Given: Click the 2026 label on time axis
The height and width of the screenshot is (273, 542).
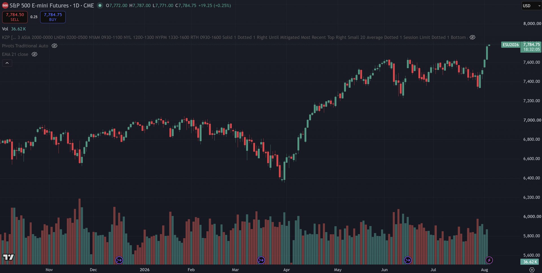Looking at the screenshot, I should pyautogui.click(x=145, y=270).
